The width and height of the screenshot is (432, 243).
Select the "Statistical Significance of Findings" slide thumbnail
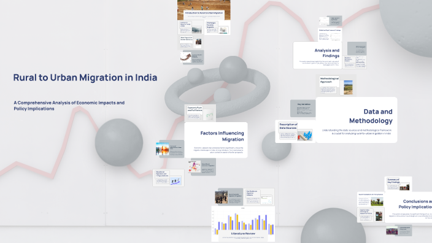(x=330, y=34)
